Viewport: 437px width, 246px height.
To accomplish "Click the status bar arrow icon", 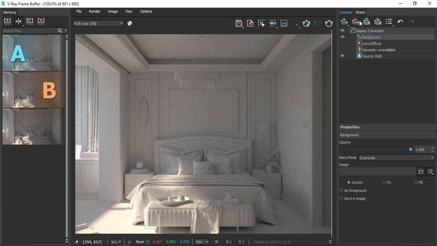I will point(77,242).
